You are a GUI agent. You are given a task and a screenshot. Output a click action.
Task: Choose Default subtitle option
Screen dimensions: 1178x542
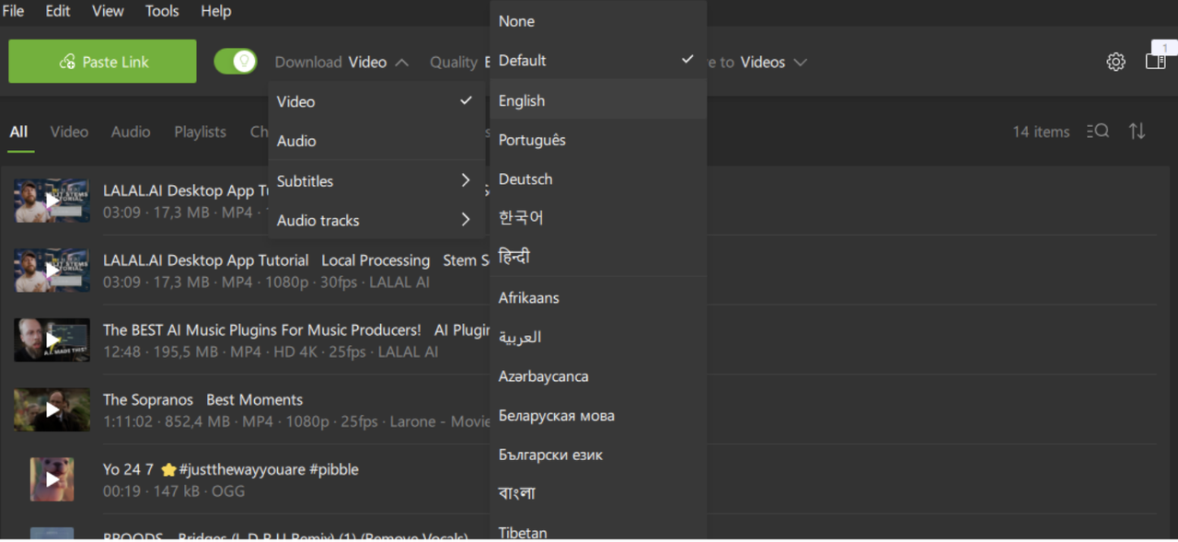click(x=598, y=60)
